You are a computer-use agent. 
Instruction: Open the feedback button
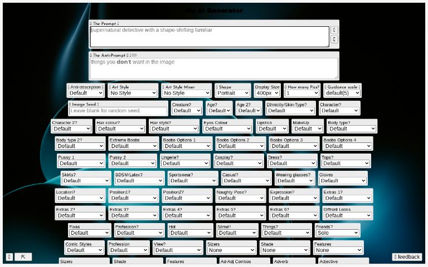pos(406,256)
